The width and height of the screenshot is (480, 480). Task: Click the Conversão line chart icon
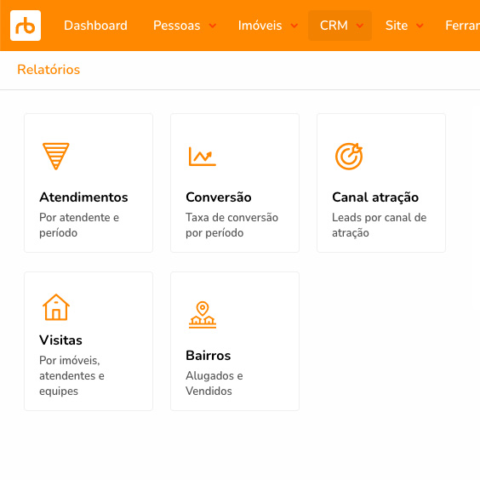tap(203, 157)
